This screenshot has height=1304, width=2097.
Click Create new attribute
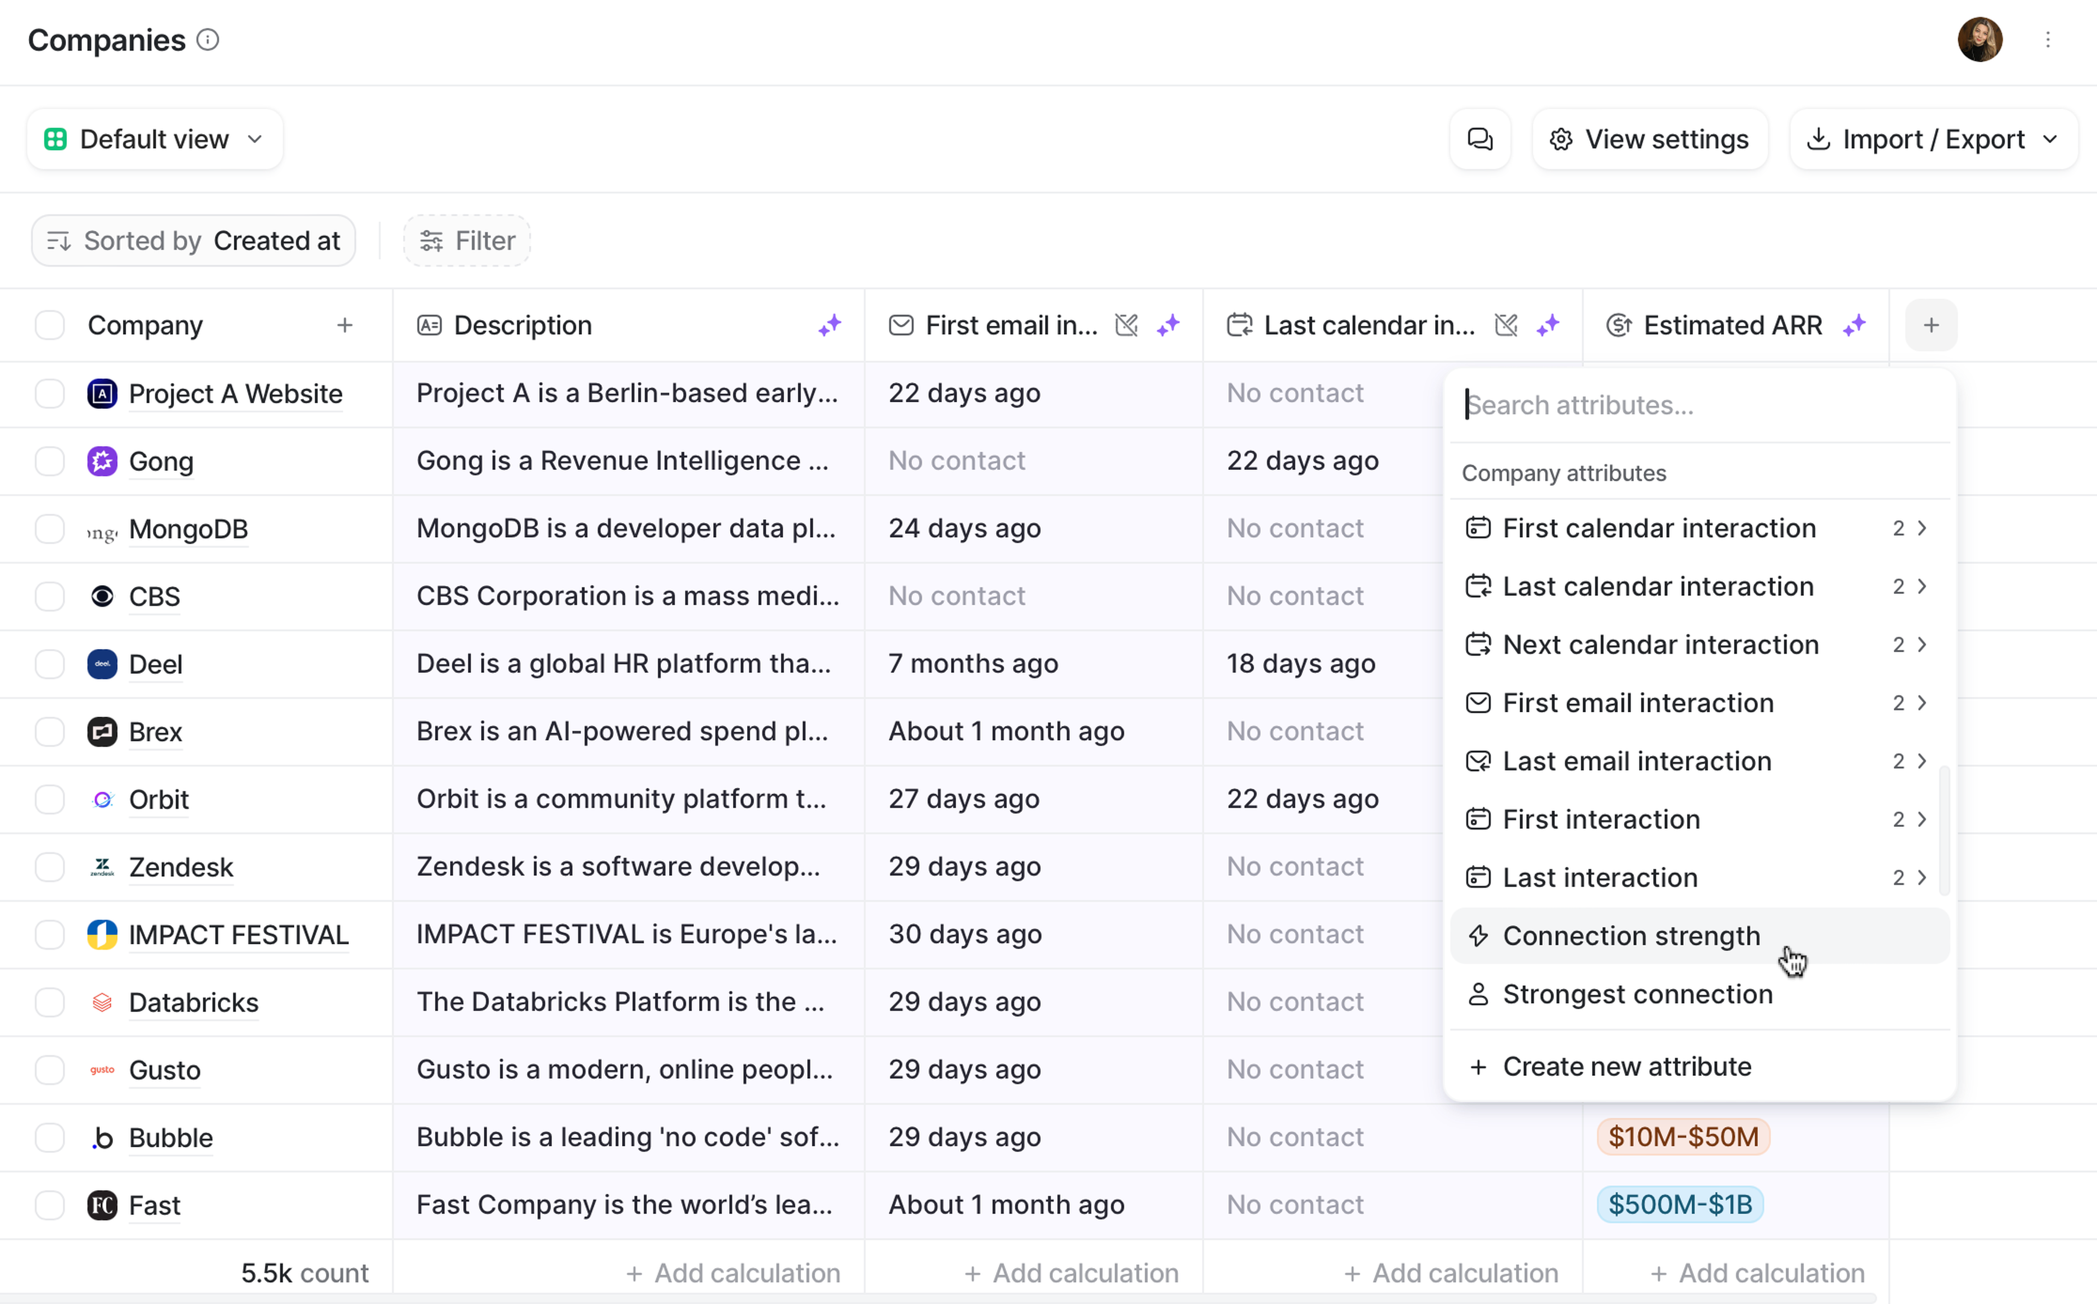(x=1626, y=1067)
